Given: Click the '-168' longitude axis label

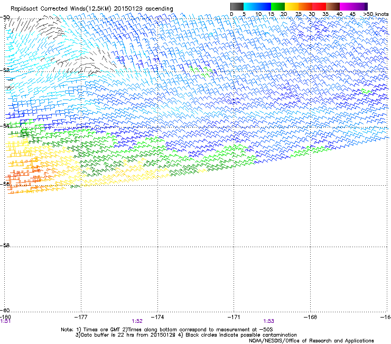Looking at the screenshot, I should click(311, 317).
